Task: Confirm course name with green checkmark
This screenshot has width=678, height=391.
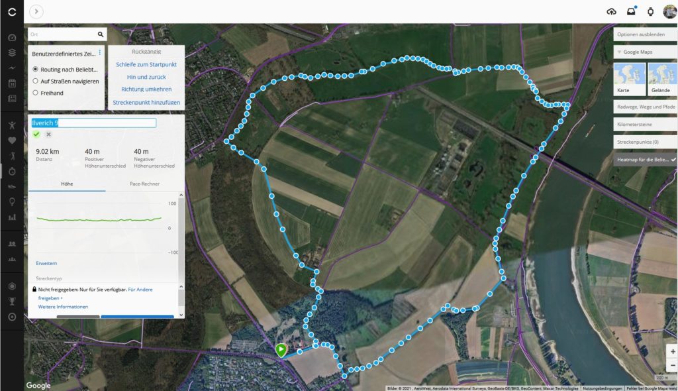Action: click(36, 135)
